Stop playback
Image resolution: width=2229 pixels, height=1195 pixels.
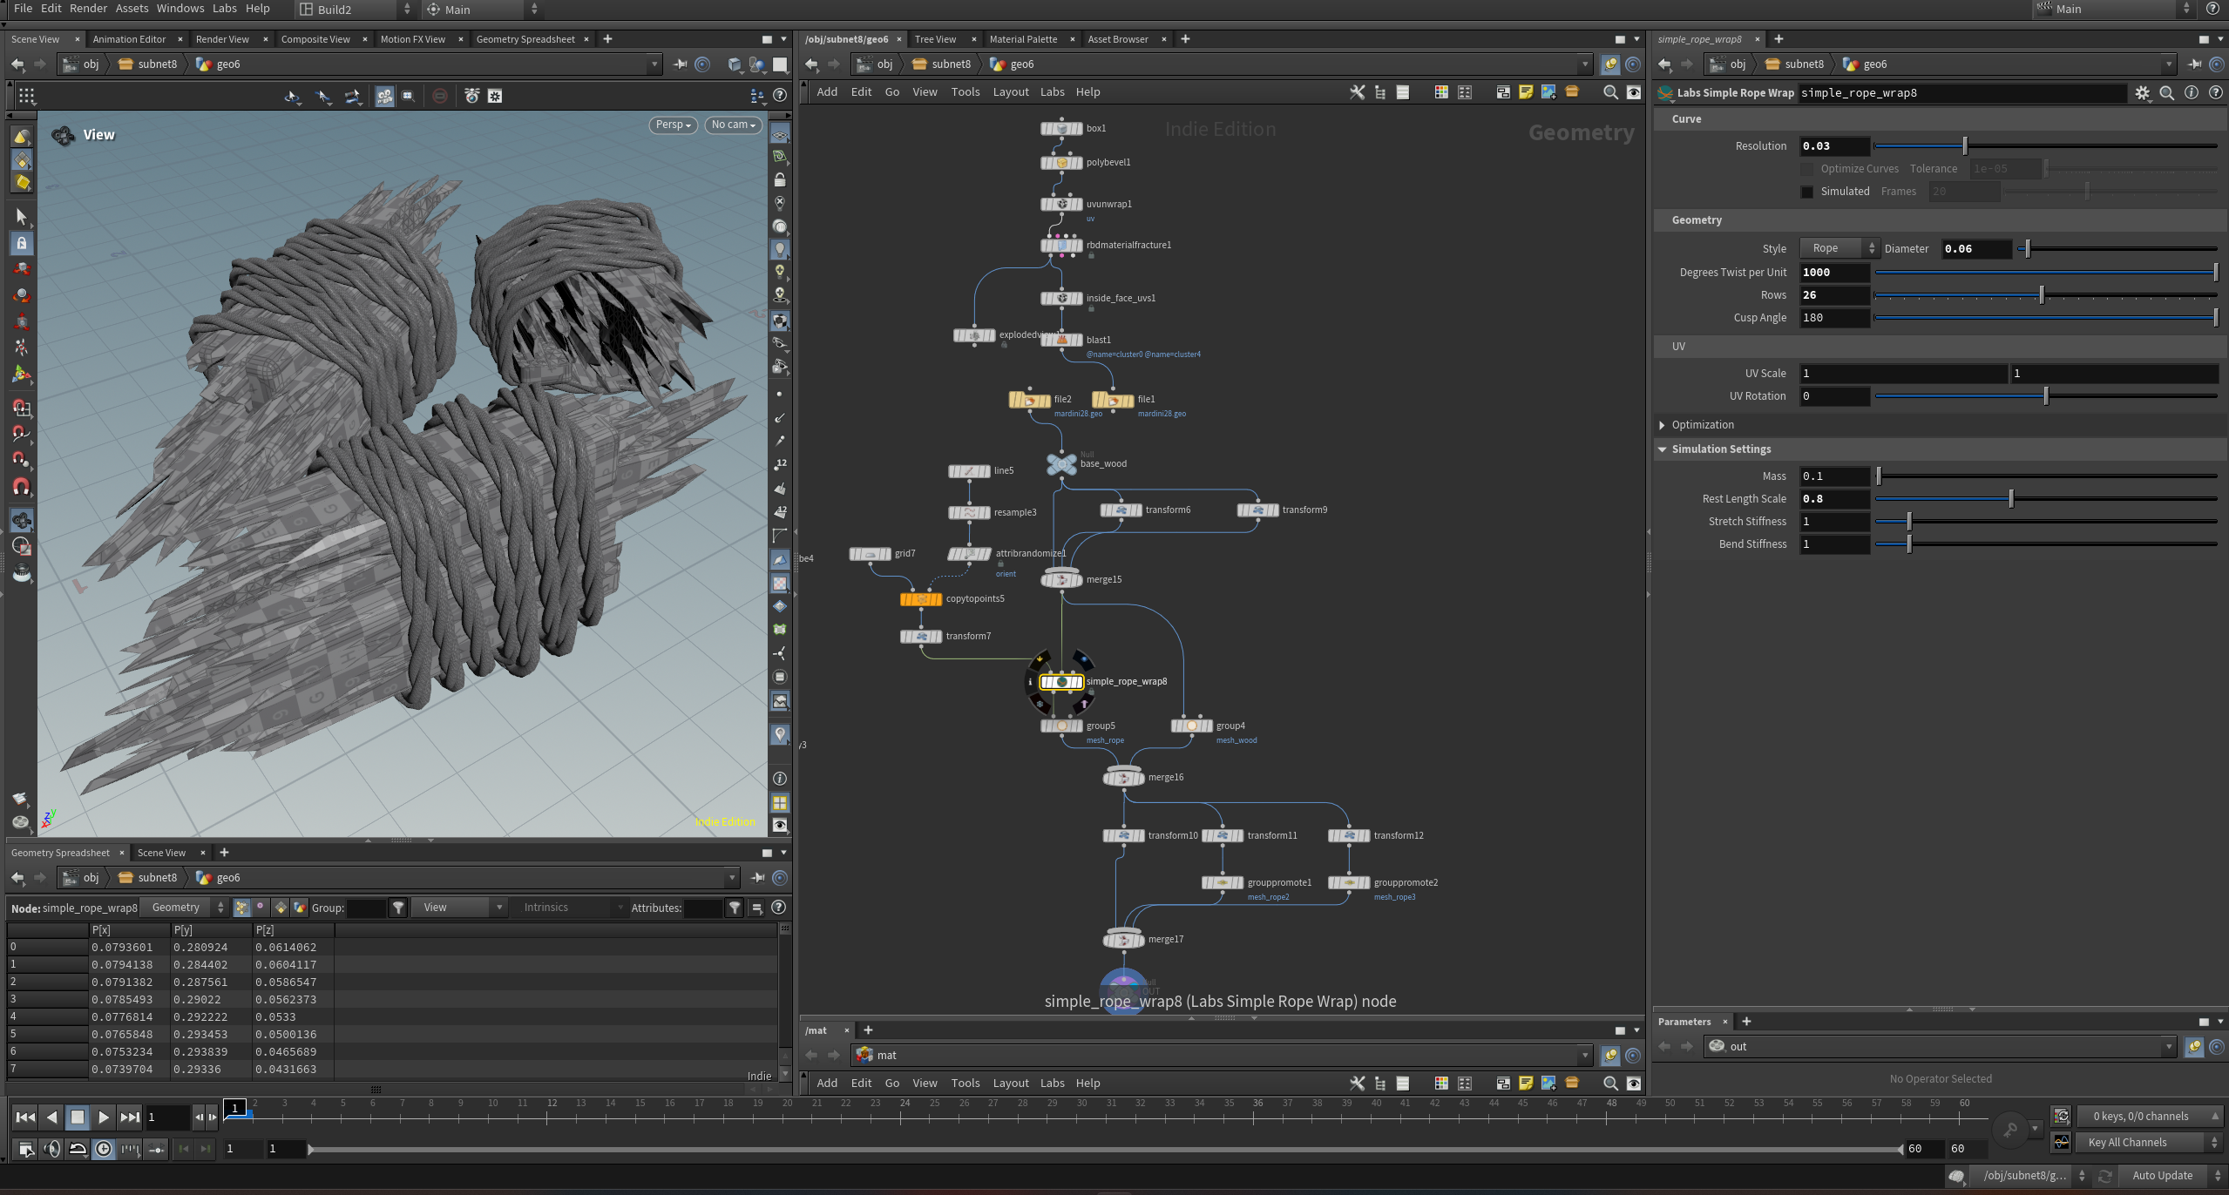coord(78,1117)
